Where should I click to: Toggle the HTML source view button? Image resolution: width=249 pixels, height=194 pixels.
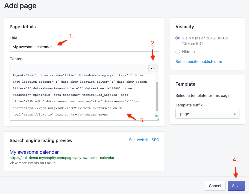pyautogui.click(x=153, y=68)
